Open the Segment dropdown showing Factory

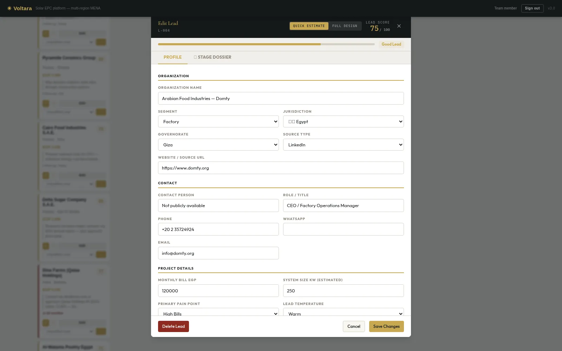click(x=218, y=121)
